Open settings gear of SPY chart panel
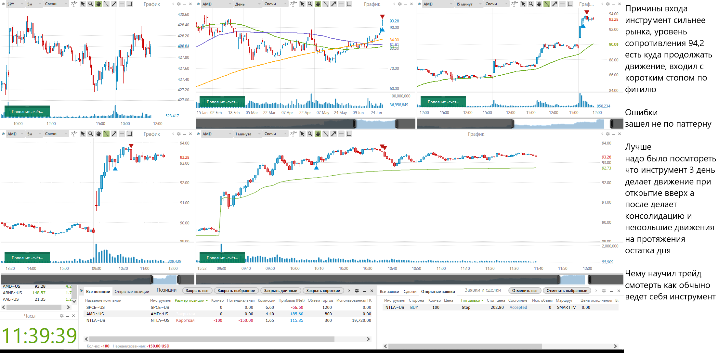The image size is (718, 353). [x=179, y=4]
